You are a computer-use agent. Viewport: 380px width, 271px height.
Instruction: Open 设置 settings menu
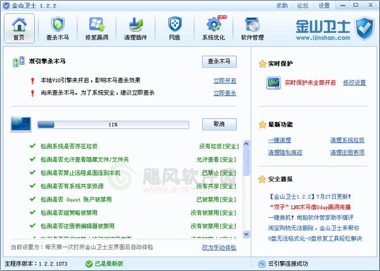(324, 6)
